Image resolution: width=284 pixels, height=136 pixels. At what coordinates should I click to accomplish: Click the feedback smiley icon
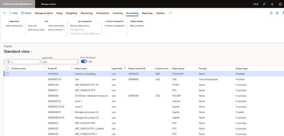(280, 4)
